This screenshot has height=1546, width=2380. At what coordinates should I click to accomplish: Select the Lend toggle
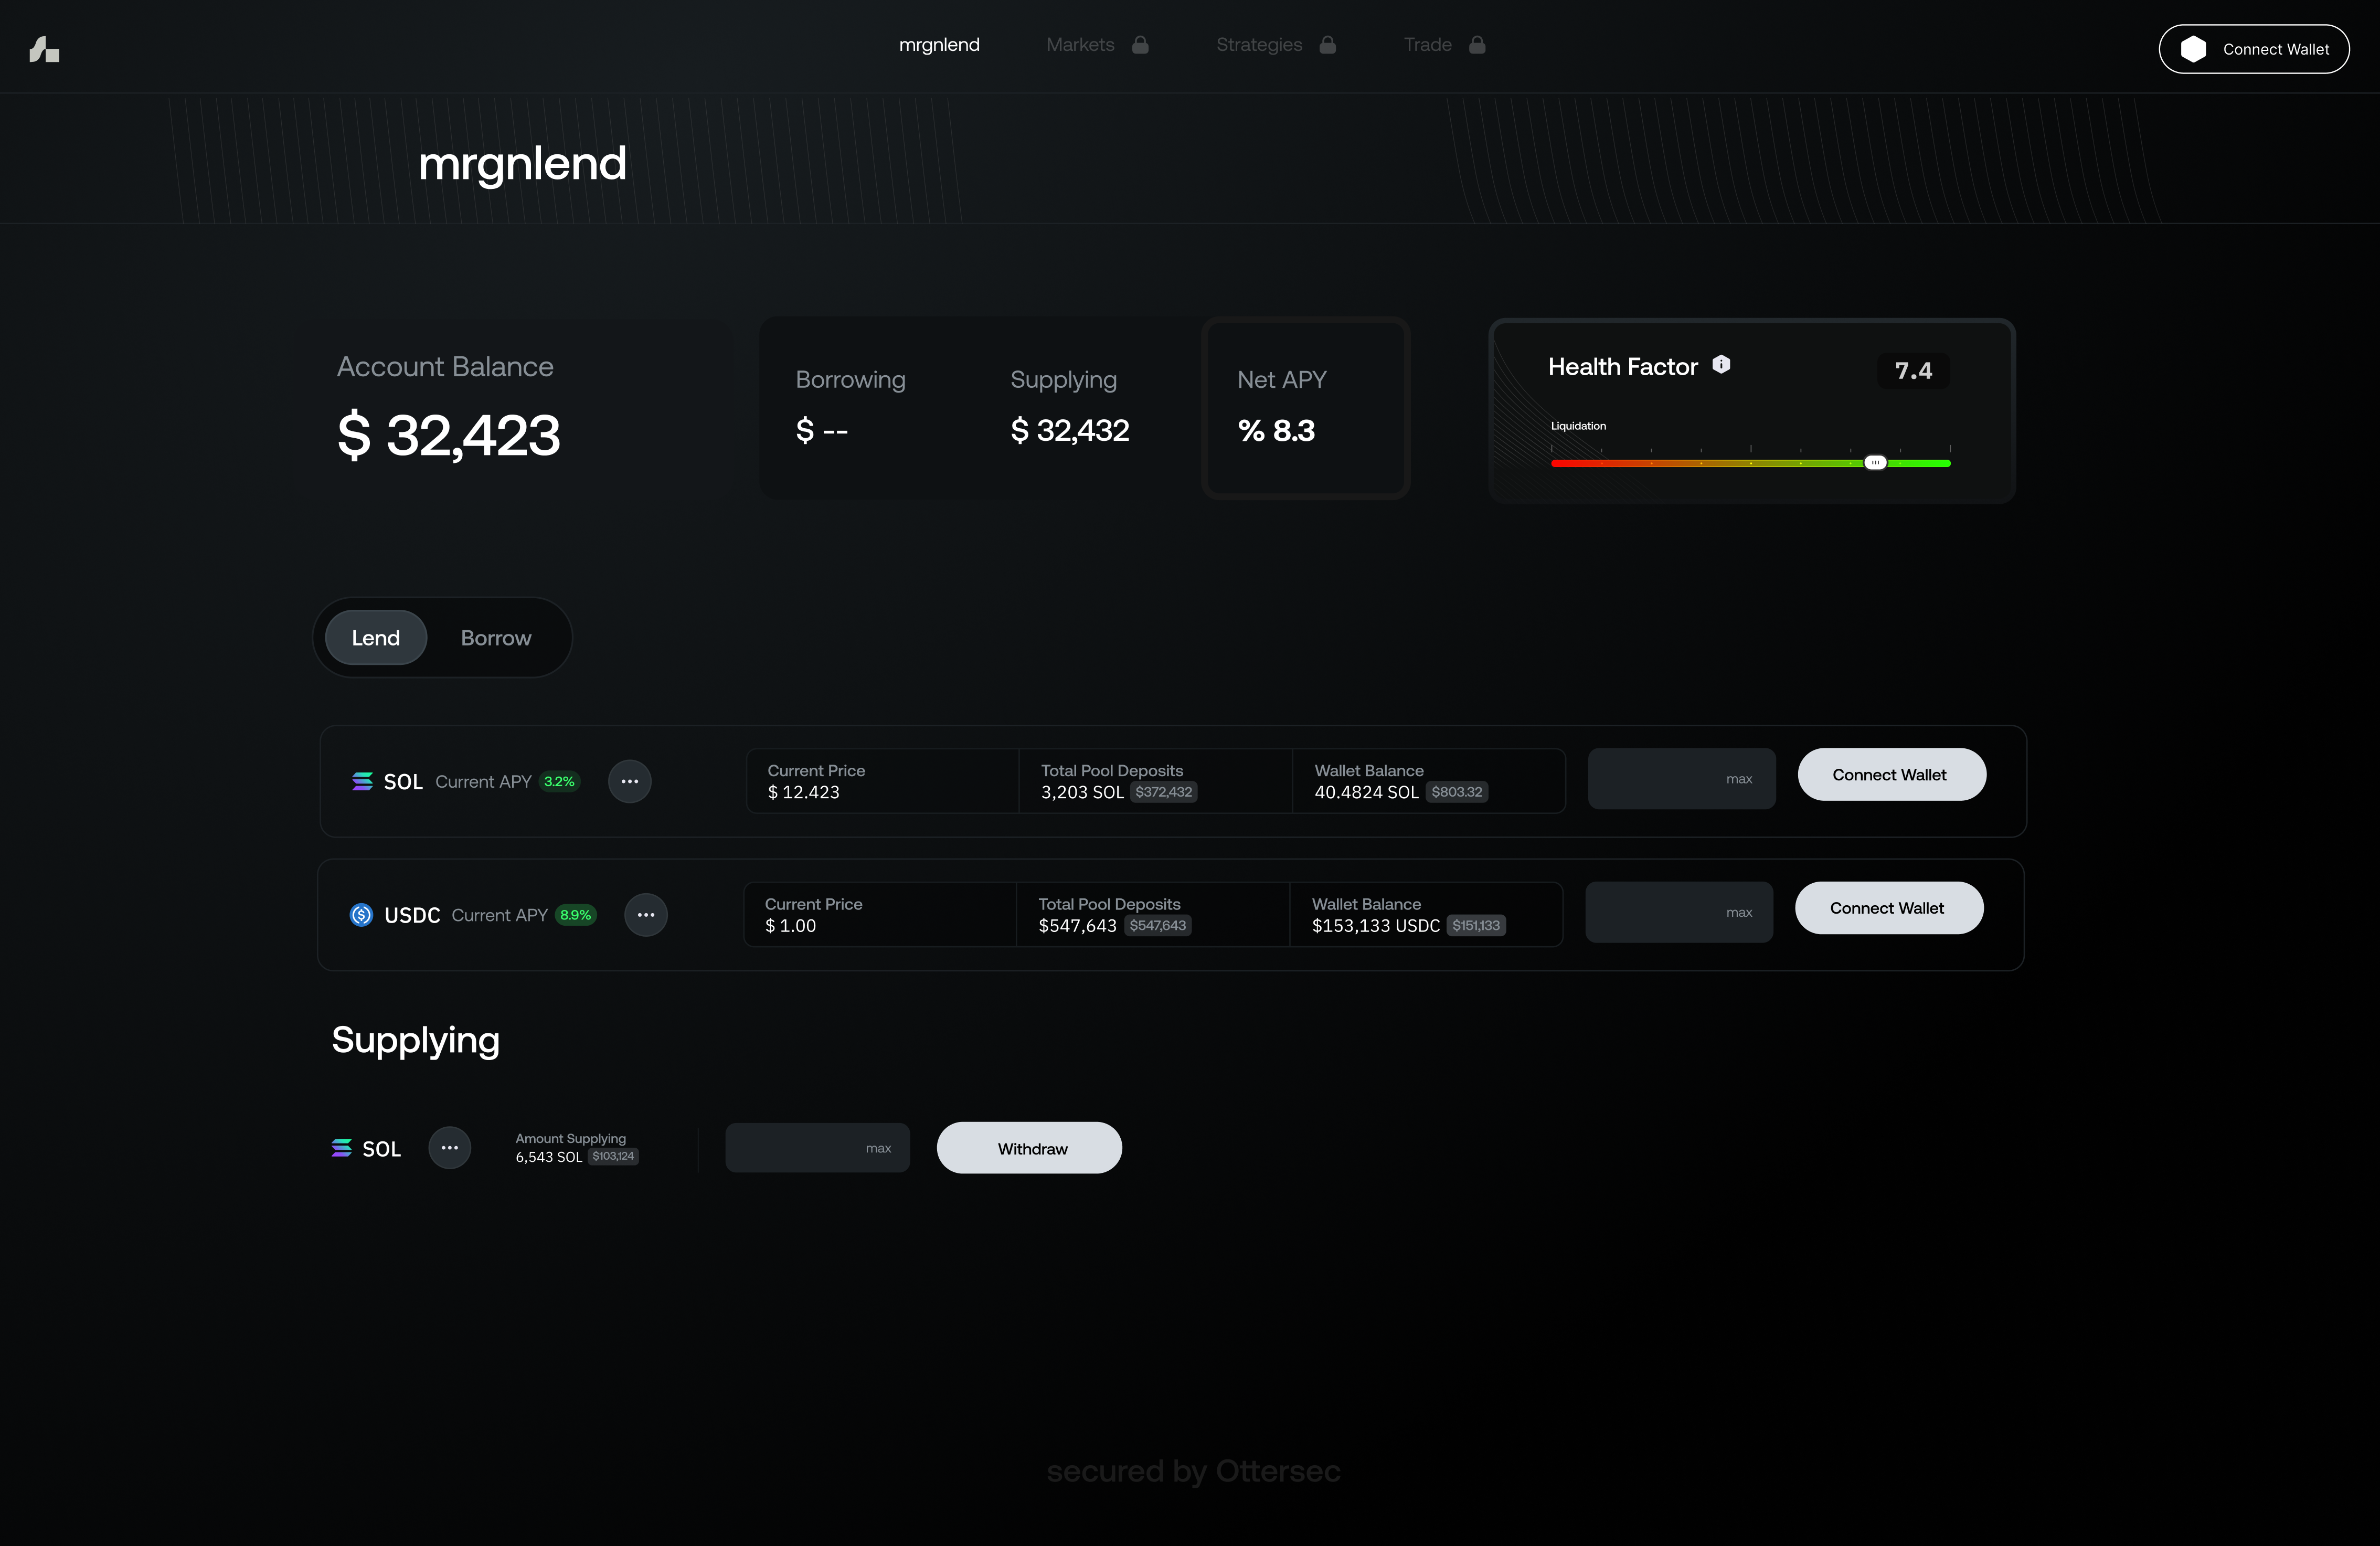[375, 637]
